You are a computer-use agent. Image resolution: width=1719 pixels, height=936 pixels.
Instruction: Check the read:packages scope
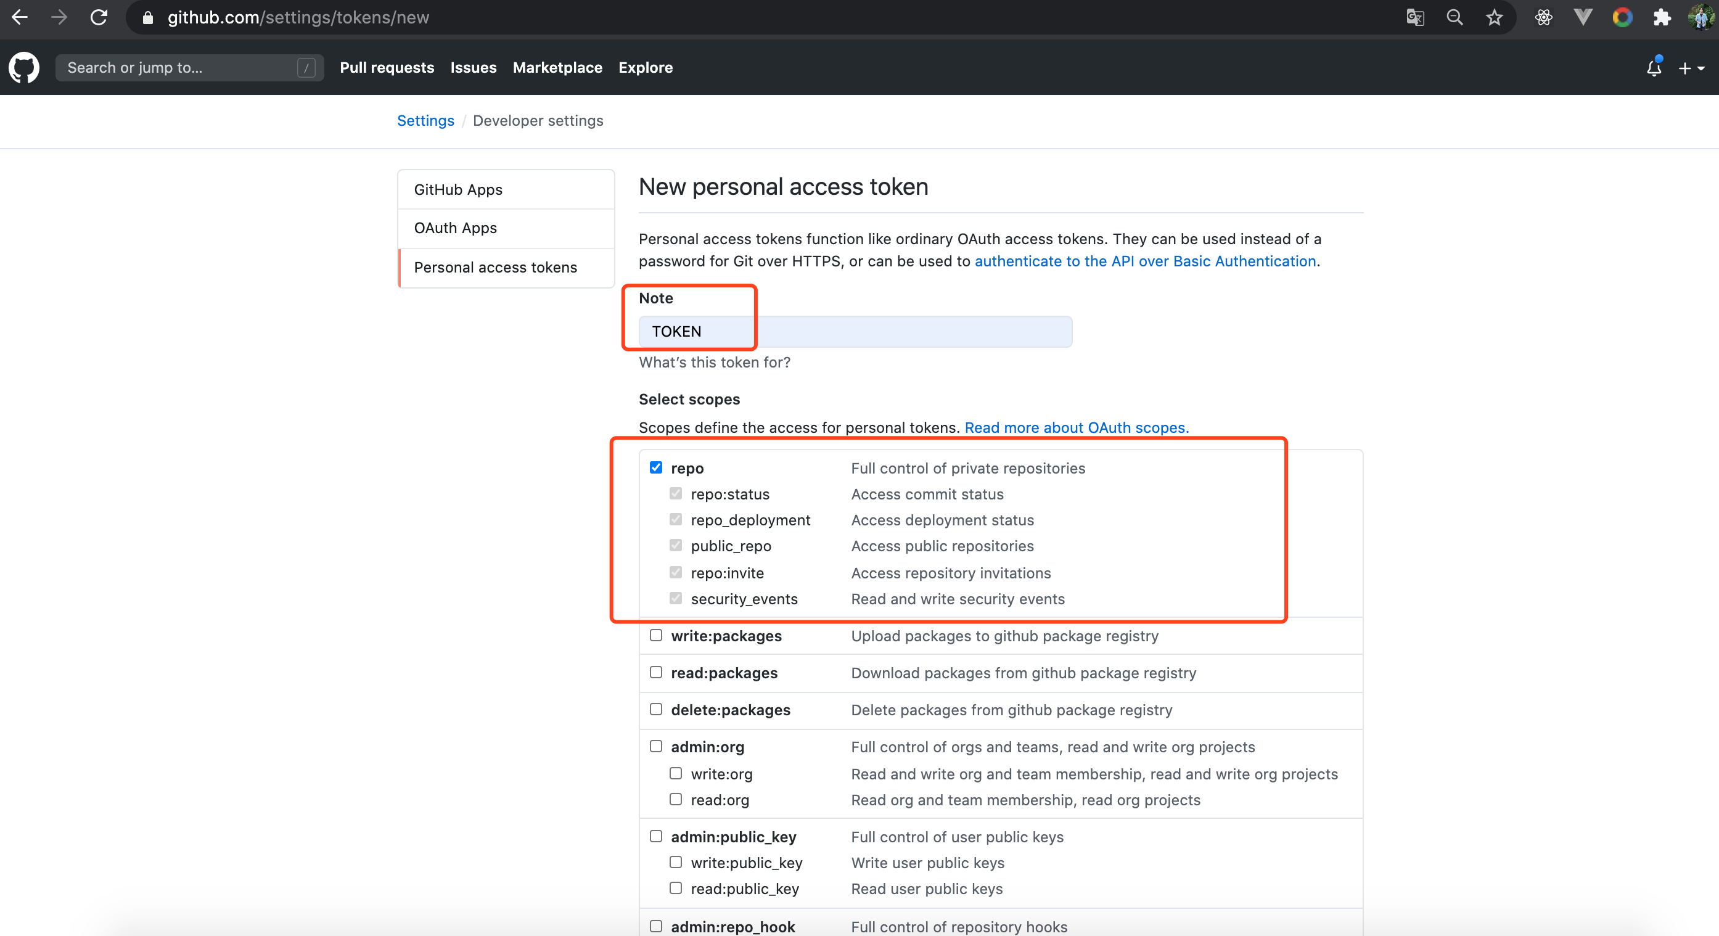tap(656, 673)
